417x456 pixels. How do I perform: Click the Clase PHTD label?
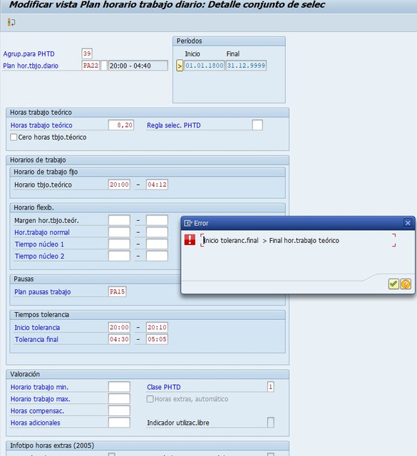[163, 387]
